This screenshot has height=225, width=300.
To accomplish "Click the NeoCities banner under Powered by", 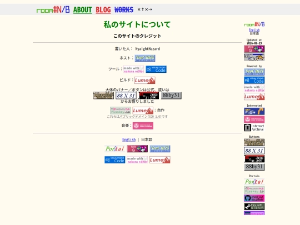I will tap(254, 72).
